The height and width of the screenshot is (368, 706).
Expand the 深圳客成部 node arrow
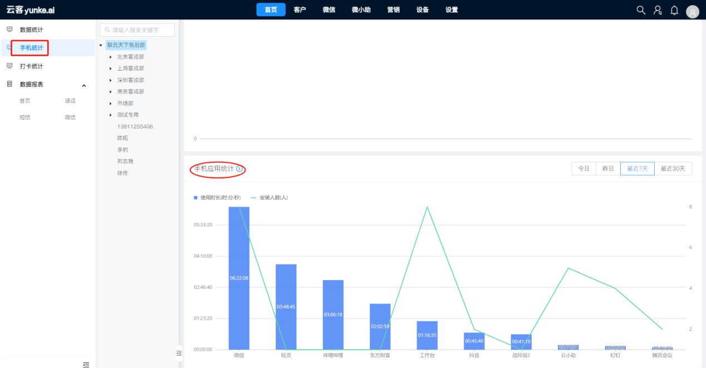tap(111, 80)
